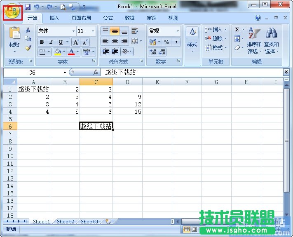Click the AutoSum sigma icon
This screenshot has height=237, width=293.
coord(237,30)
